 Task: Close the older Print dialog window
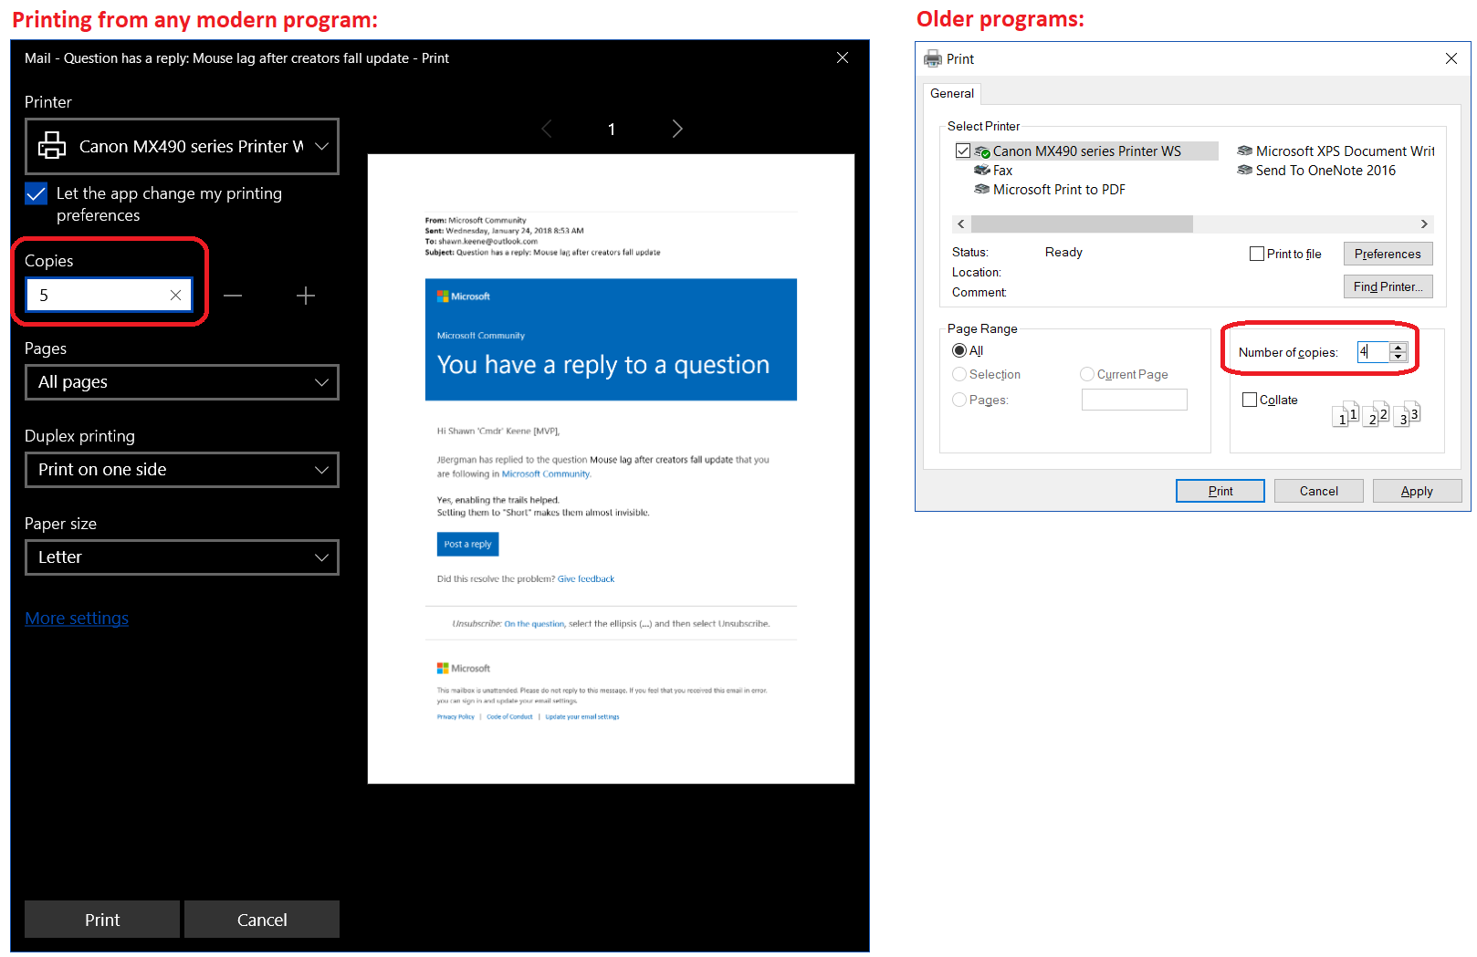pos(1451,58)
